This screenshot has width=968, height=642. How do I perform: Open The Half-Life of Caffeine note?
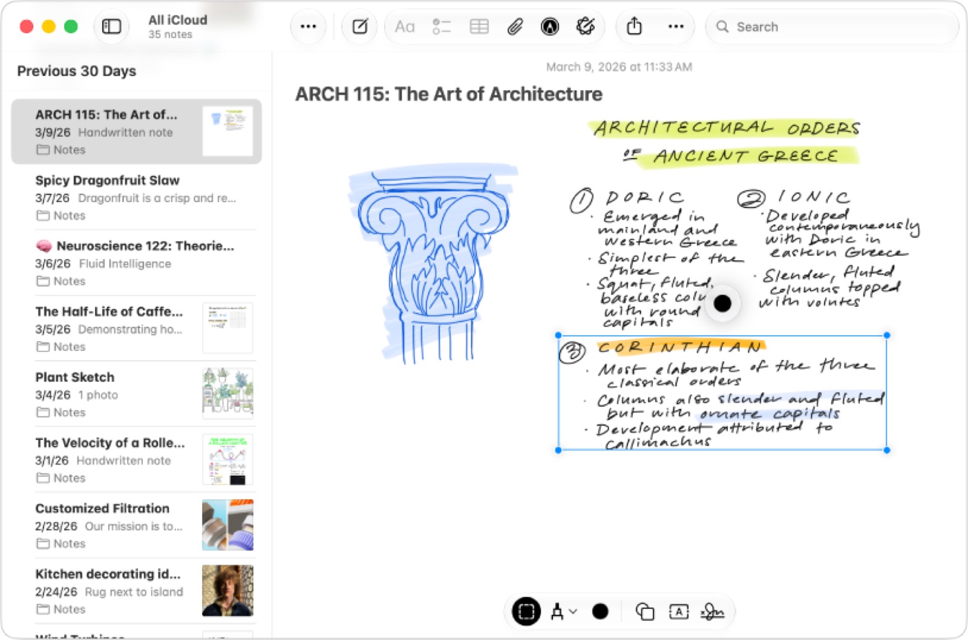(x=136, y=329)
